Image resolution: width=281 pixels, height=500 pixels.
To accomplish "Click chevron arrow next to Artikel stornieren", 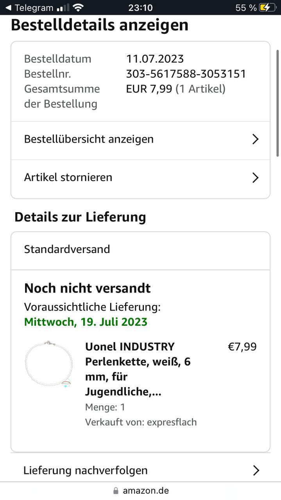I will click(x=255, y=178).
